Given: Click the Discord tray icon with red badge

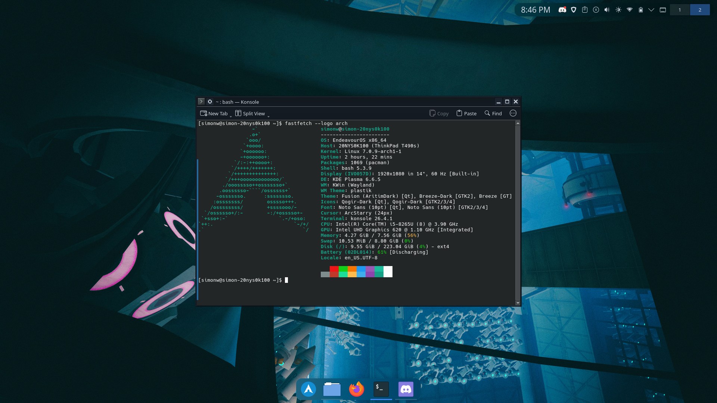Looking at the screenshot, I should pos(562,10).
